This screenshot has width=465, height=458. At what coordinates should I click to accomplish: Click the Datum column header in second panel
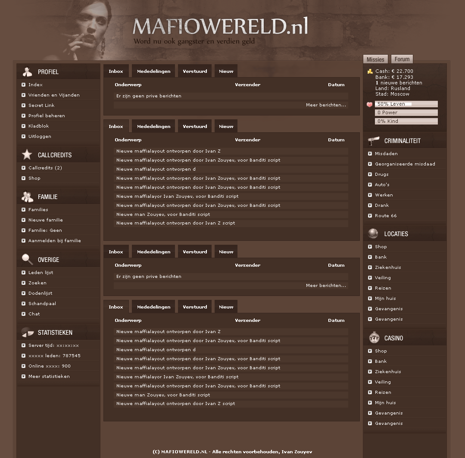click(336, 140)
